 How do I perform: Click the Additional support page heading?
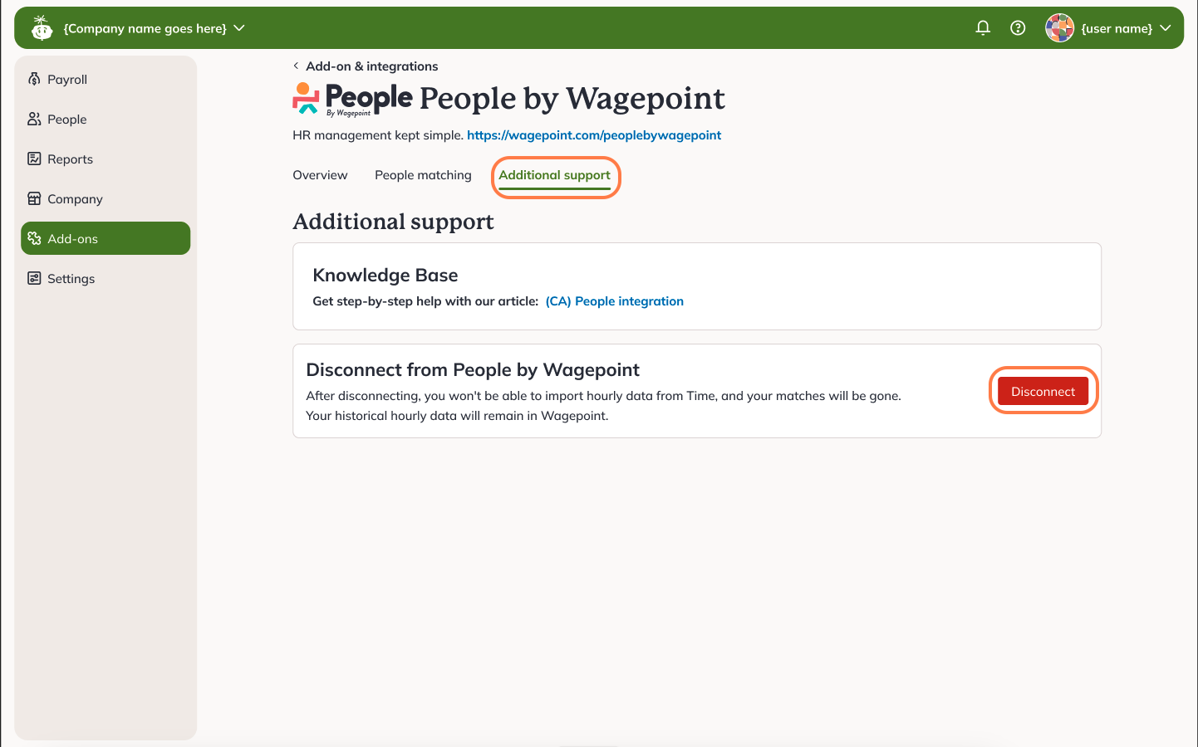point(393,222)
